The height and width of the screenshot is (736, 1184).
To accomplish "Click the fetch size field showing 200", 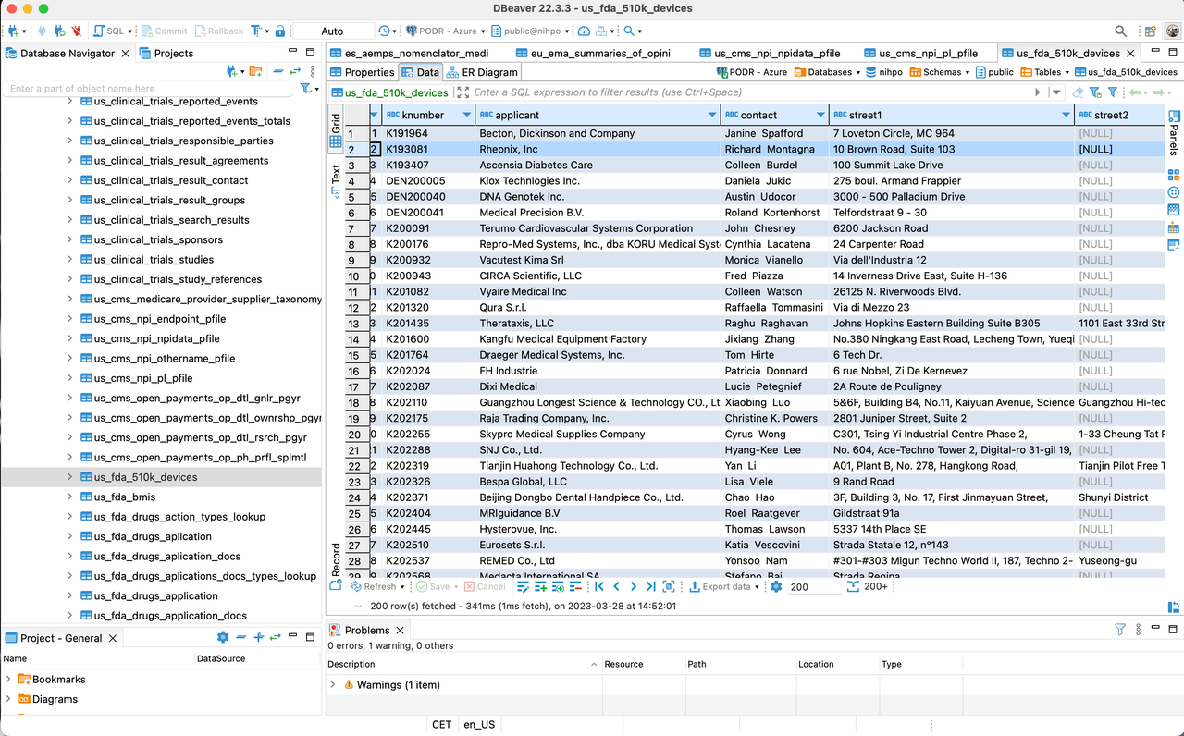I will [803, 585].
